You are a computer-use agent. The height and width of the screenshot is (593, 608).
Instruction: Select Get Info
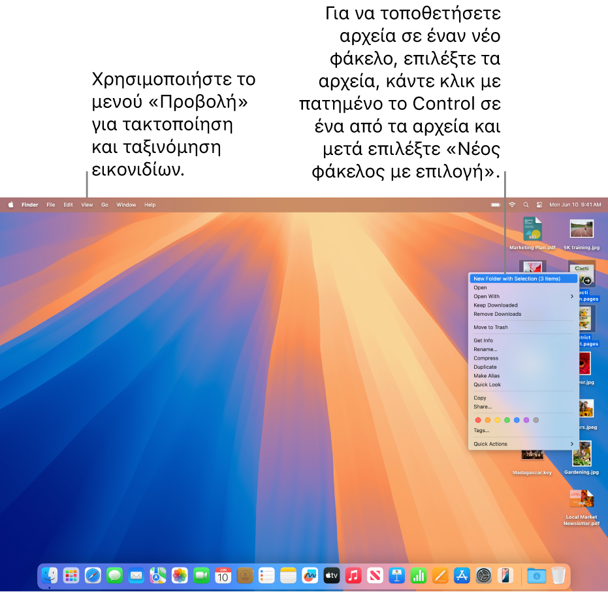point(524,341)
